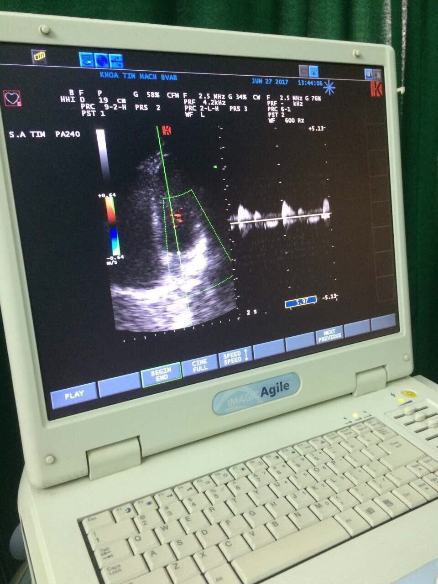The width and height of the screenshot is (438, 584).
Task: Click the red Kontron K logo on right
Action: [376, 89]
